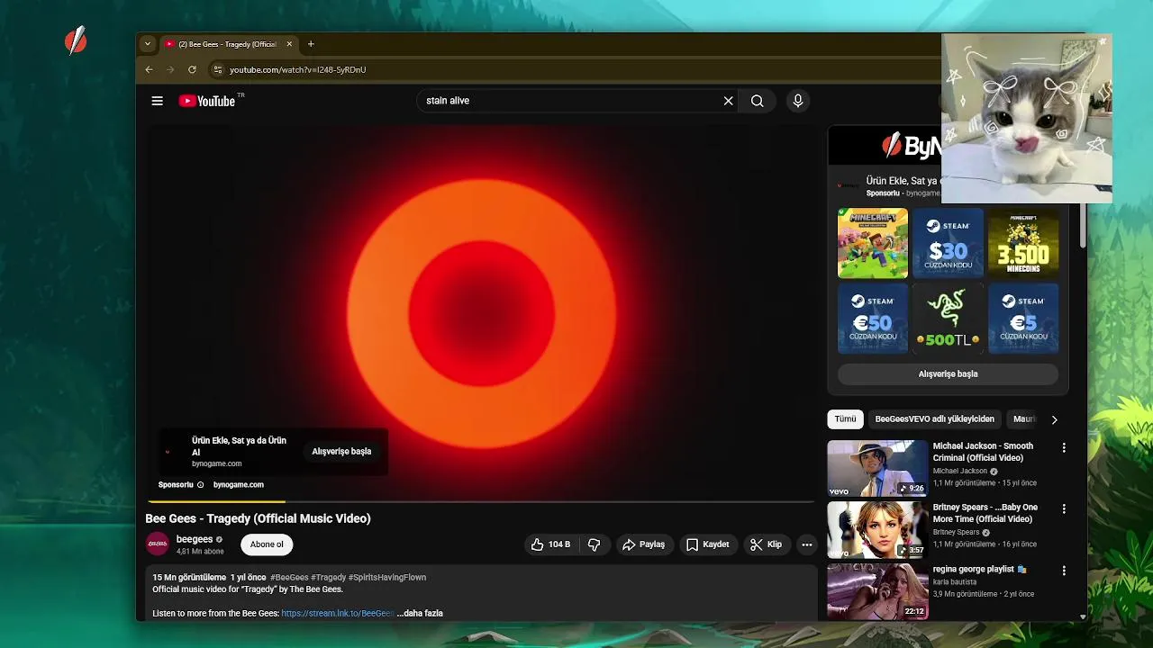Click the karla bautista channel name

[x=955, y=582]
